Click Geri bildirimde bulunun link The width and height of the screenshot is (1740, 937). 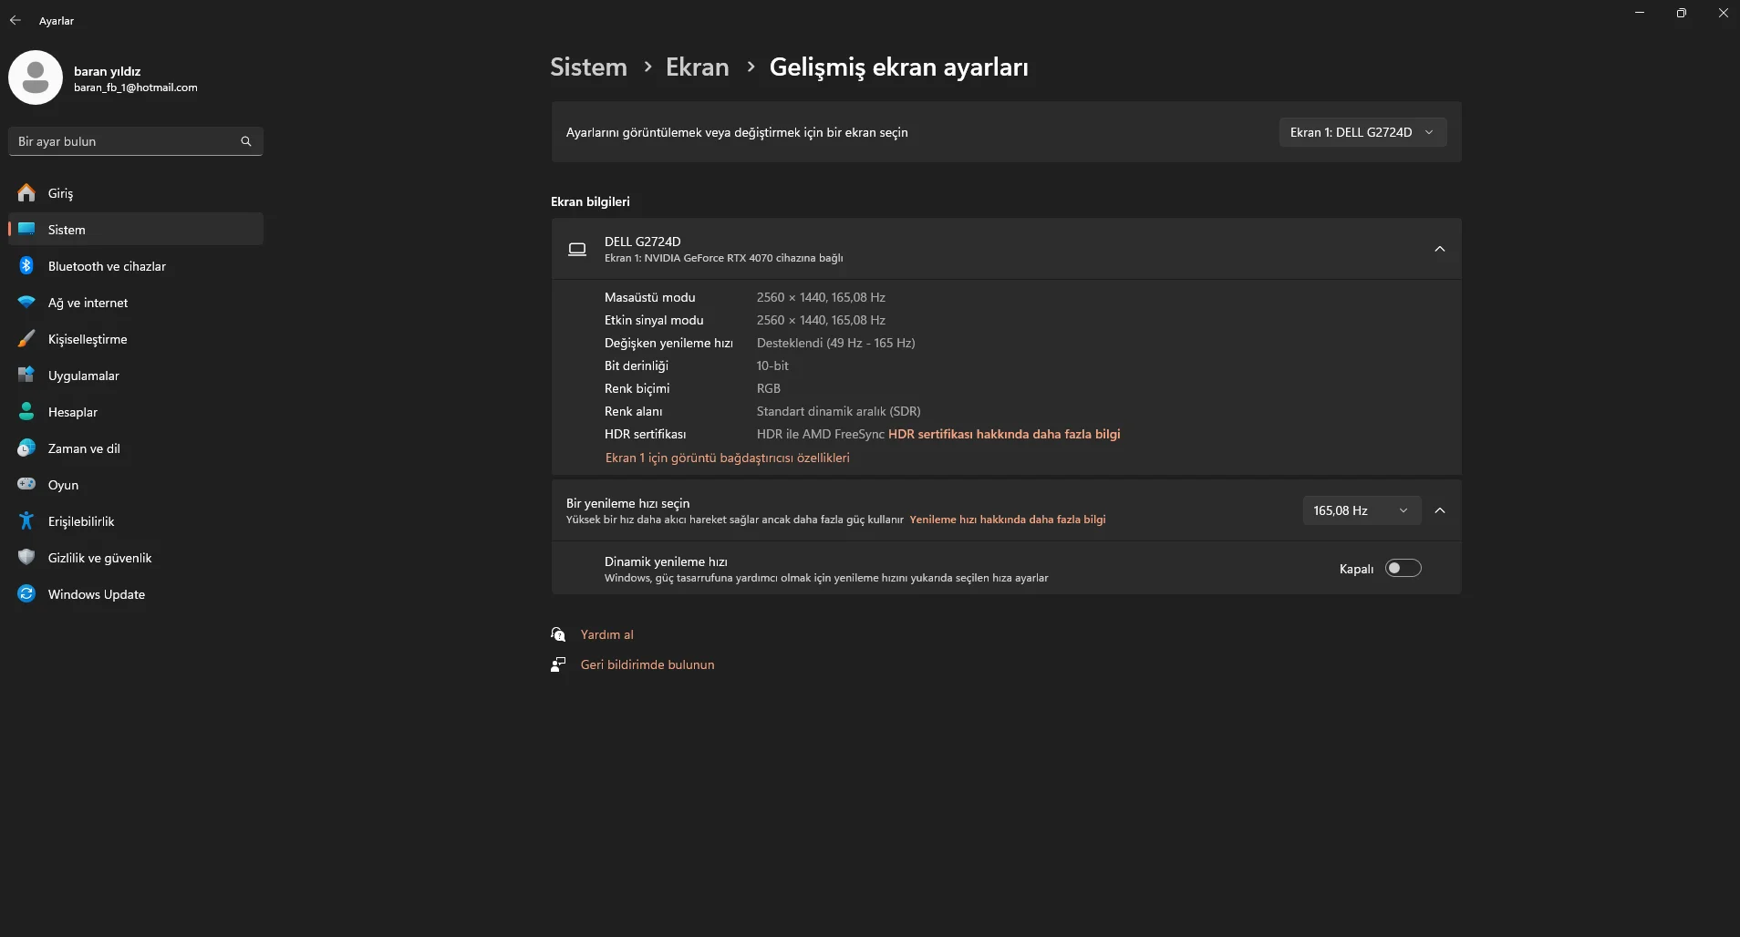647,664
